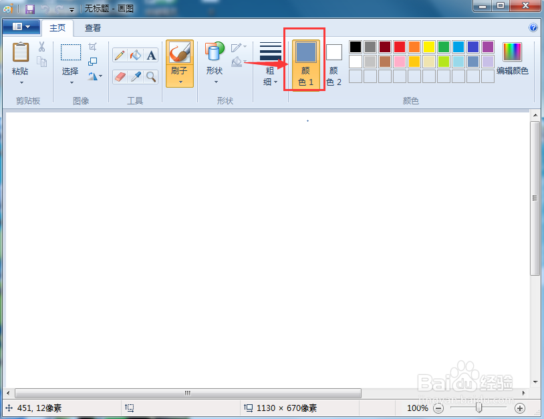Expand the Brushes dropdown arrow

click(x=180, y=82)
